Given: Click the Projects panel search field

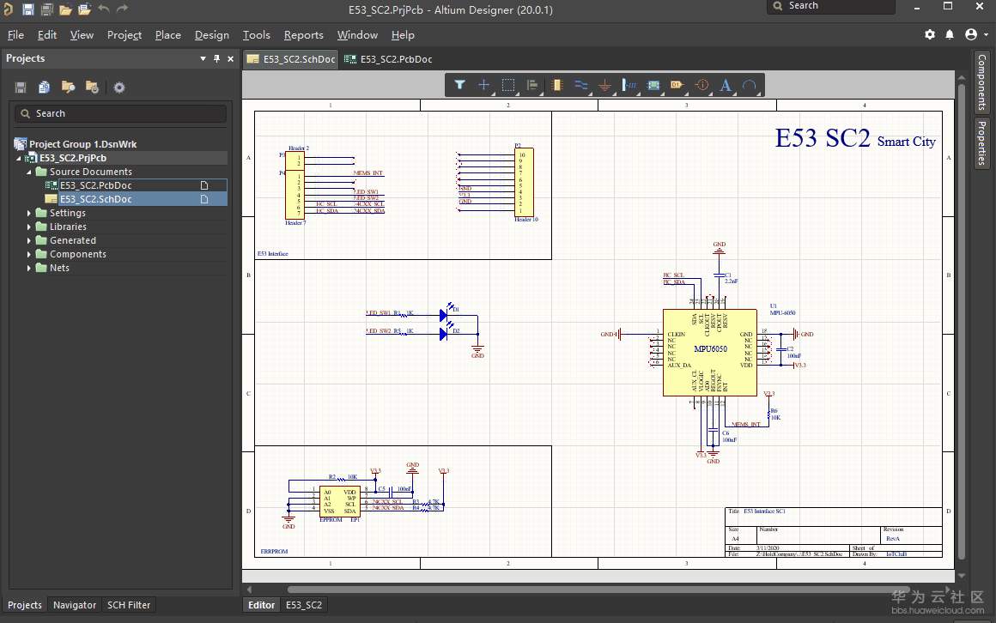Looking at the screenshot, I should coord(120,113).
